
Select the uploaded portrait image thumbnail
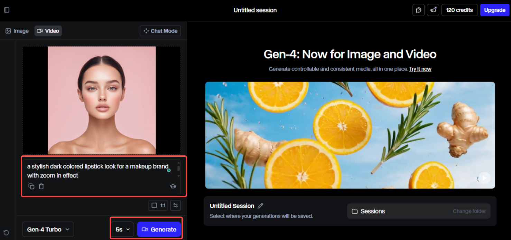pyautogui.click(x=102, y=100)
